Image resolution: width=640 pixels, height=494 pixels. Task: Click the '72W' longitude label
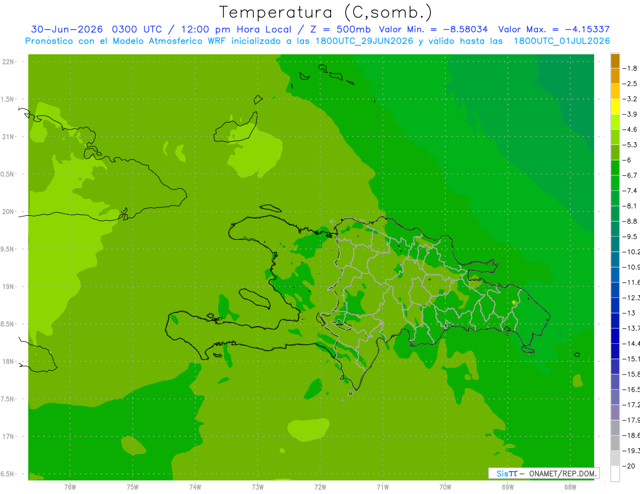(320, 487)
